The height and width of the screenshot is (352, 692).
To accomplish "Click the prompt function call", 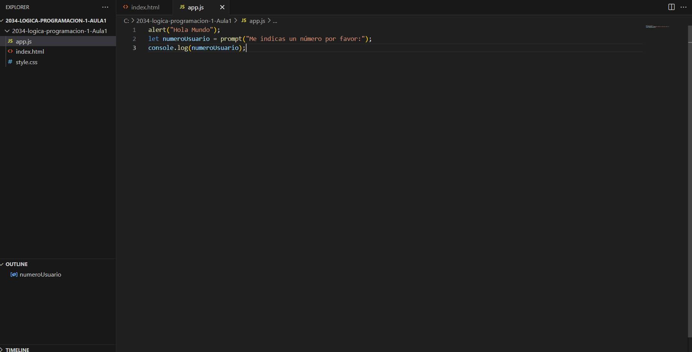I will (231, 39).
